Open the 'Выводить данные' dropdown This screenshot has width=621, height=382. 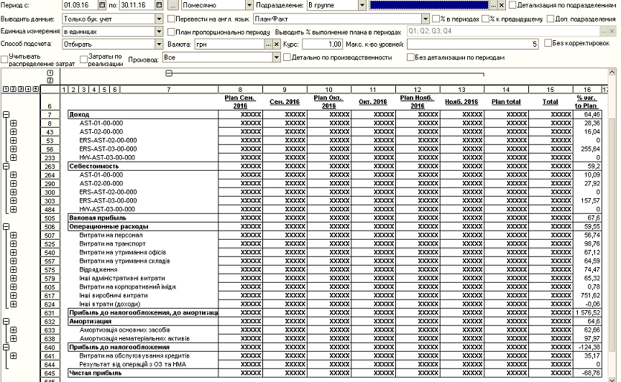[x=160, y=19]
